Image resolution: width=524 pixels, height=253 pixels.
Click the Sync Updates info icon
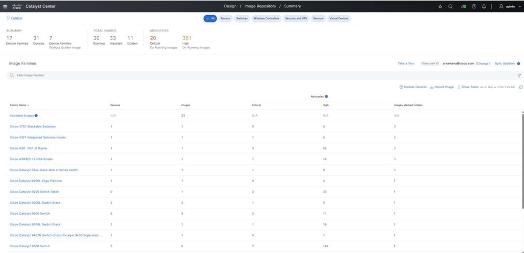pos(518,64)
